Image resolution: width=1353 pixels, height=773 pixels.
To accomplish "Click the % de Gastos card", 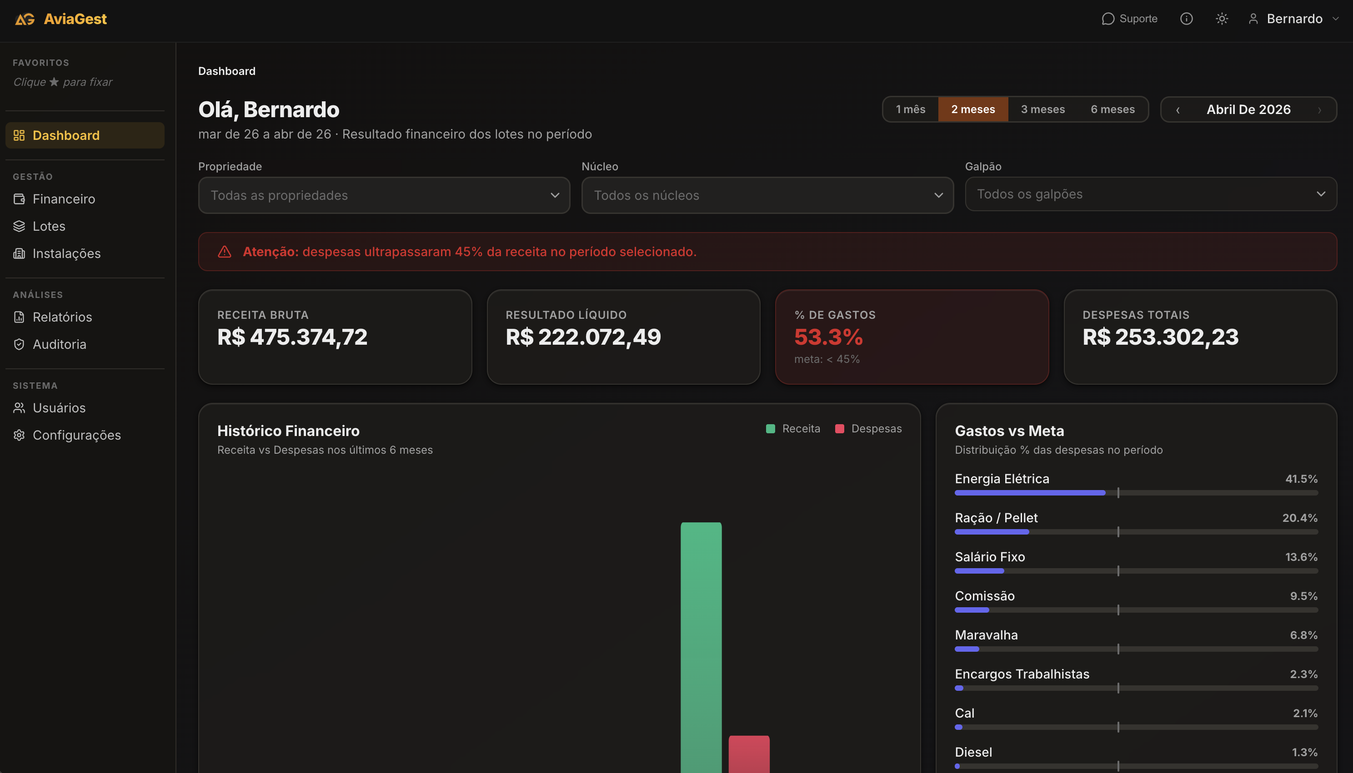I will (912, 337).
